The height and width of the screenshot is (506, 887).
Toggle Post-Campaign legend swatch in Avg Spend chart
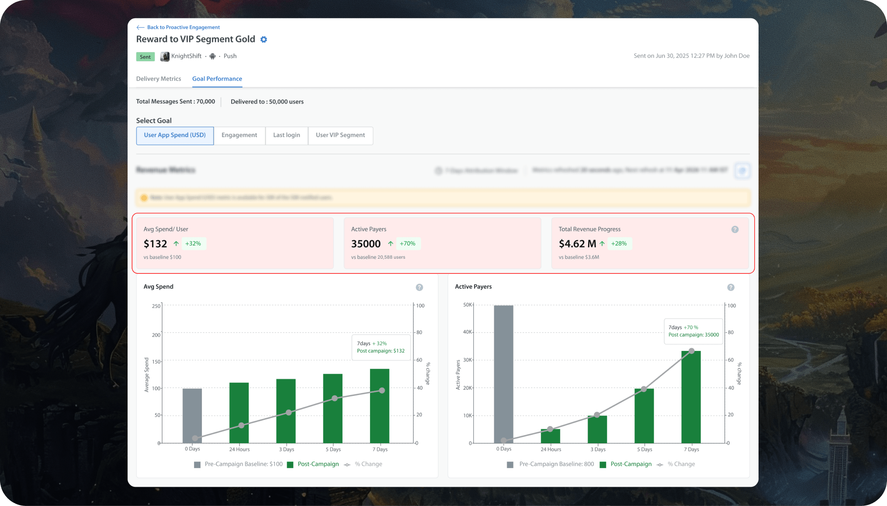coord(290,464)
